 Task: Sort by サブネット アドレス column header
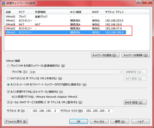[x=115, y=12]
